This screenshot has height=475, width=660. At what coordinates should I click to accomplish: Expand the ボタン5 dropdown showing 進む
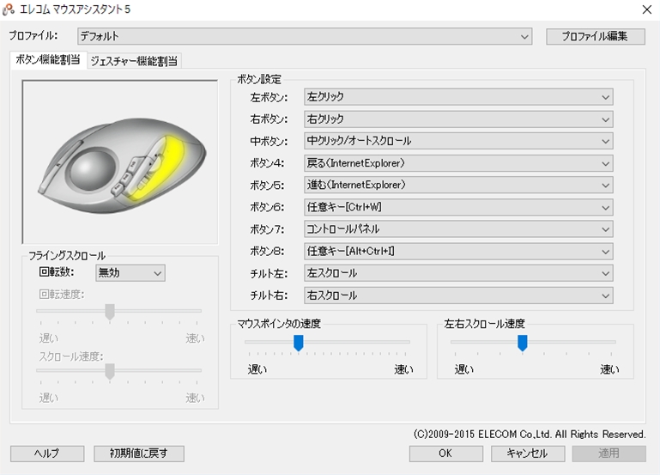click(x=458, y=185)
